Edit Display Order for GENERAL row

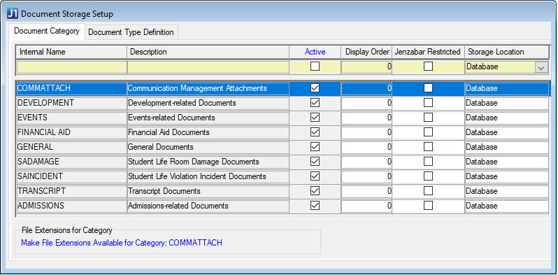tap(366, 147)
